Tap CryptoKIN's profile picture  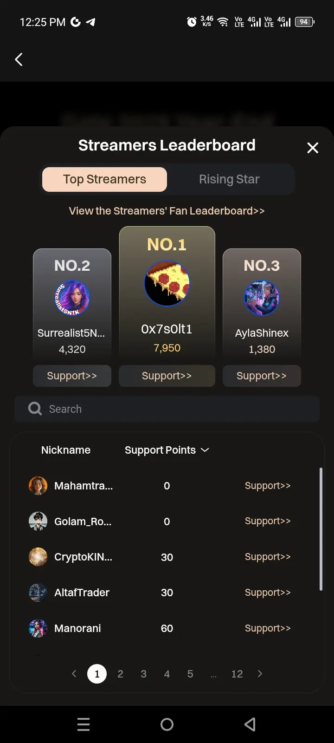pyautogui.click(x=38, y=557)
